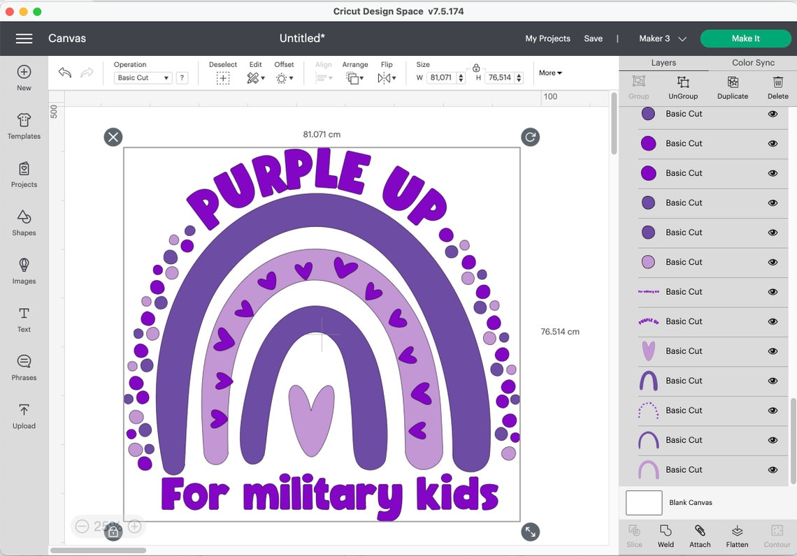Open the Text tool
This screenshot has height=556, width=797.
[24, 320]
